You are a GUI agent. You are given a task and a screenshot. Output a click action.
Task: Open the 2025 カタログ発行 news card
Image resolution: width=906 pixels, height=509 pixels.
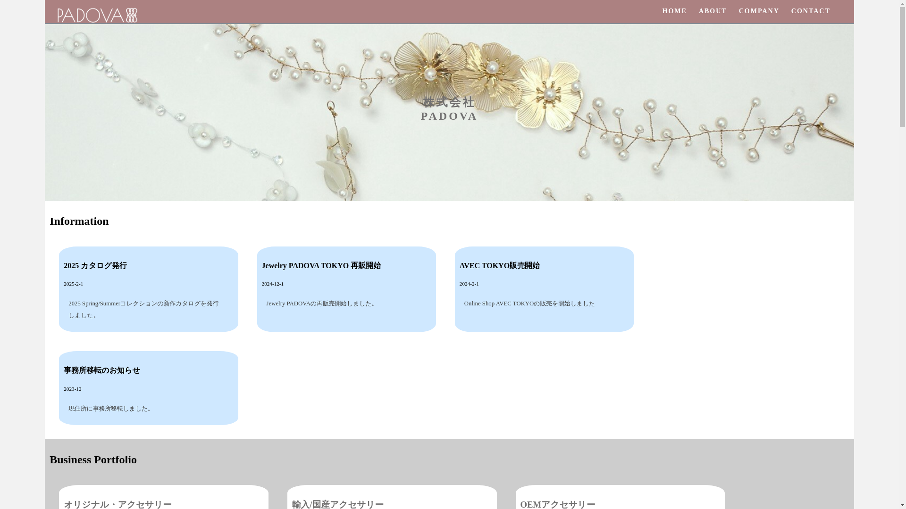pos(149,289)
